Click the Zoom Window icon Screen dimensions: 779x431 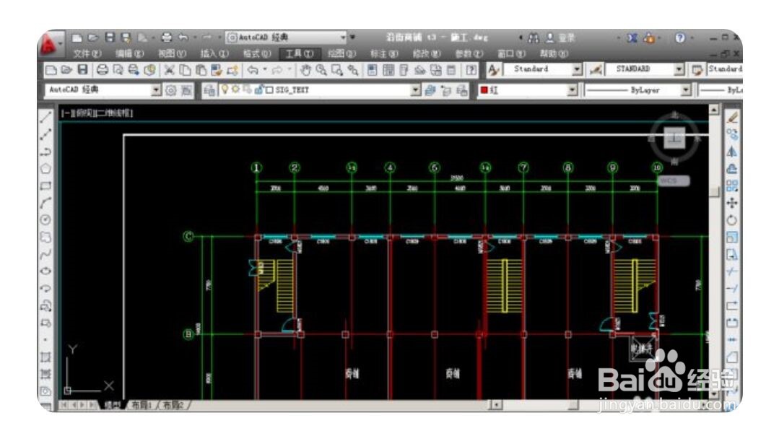337,70
